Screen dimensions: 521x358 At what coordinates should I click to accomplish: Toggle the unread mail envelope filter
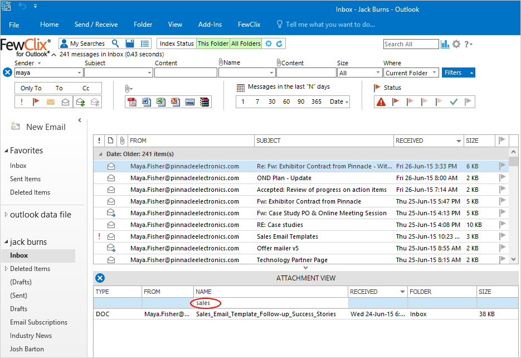click(51, 101)
